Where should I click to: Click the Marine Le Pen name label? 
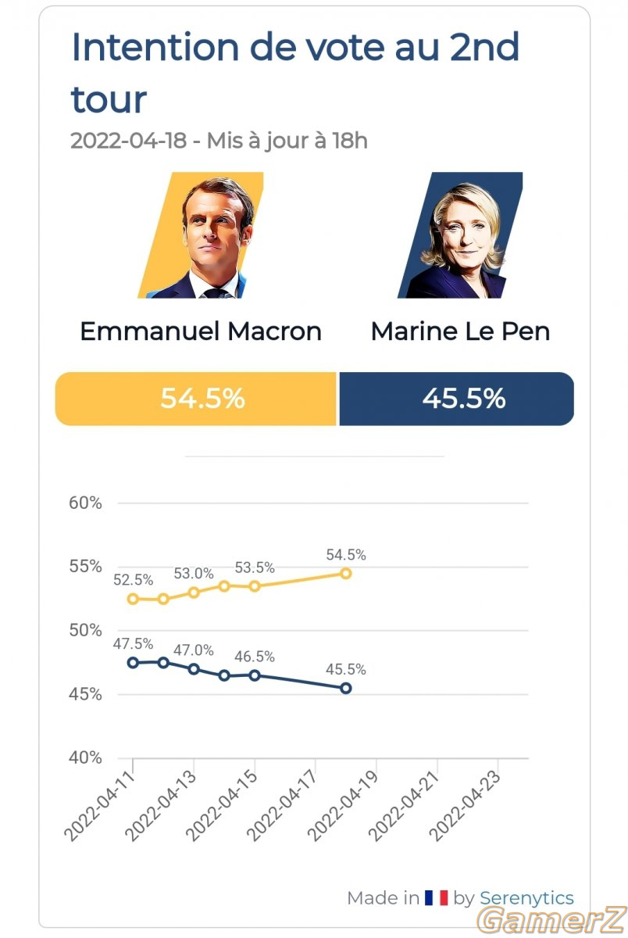460,331
